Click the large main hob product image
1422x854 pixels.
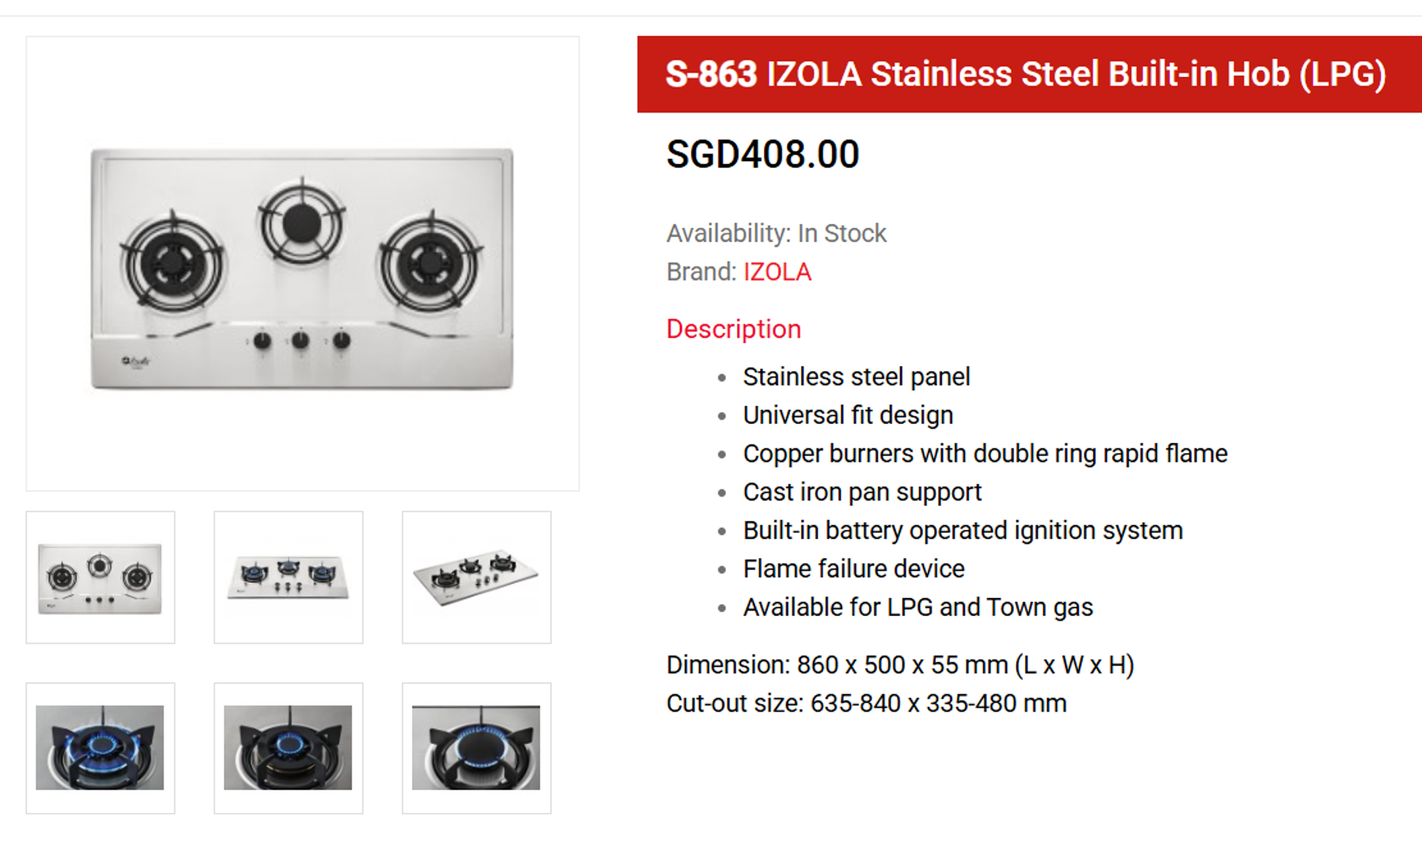click(x=302, y=263)
